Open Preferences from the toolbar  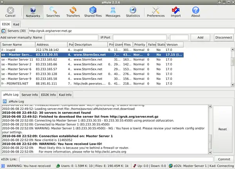(156, 11)
